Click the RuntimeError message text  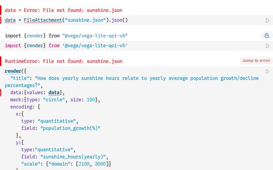(x=64, y=61)
